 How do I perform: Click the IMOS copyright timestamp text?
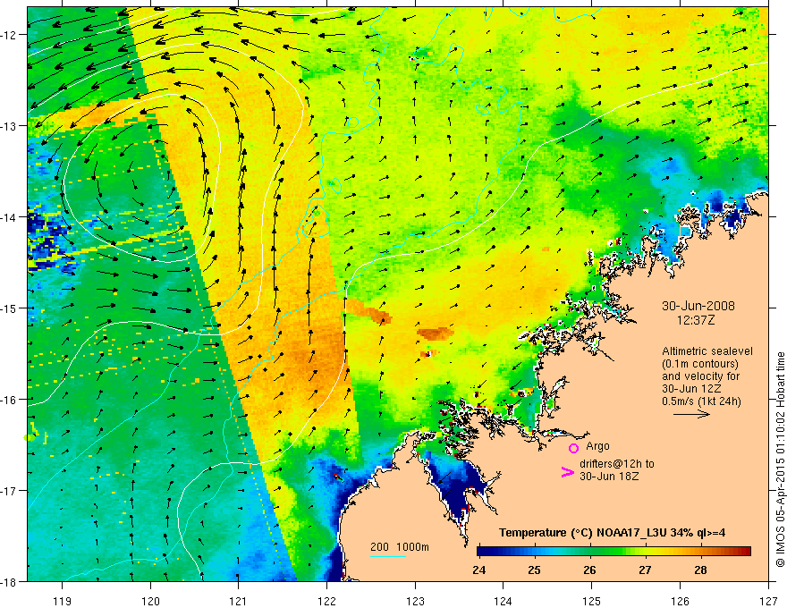click(x=781, y=460)
